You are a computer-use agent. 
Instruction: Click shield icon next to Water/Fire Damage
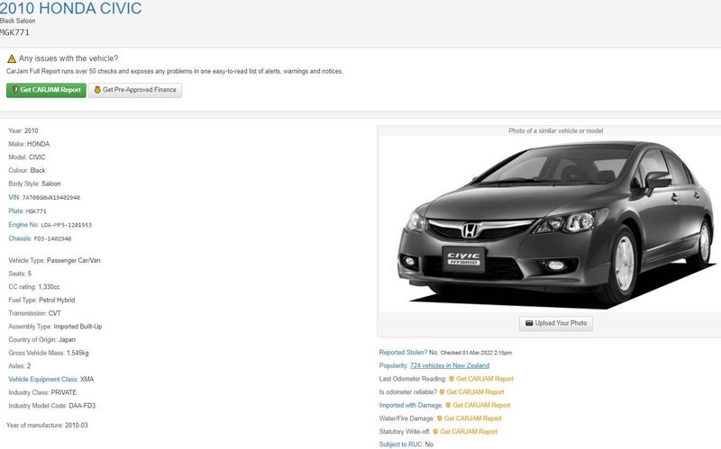440,418
